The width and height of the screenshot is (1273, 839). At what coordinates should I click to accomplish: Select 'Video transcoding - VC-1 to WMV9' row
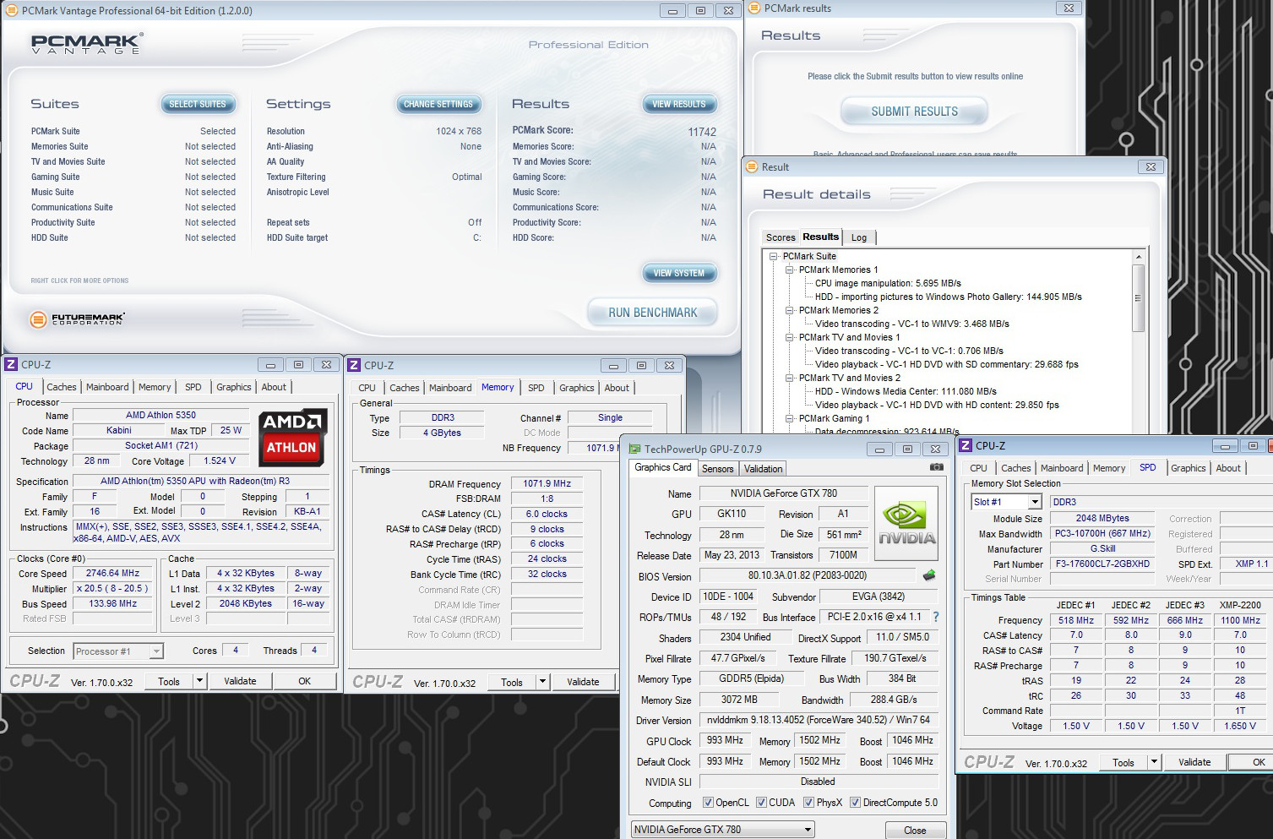pyautogui.click(x=912, y=324)
